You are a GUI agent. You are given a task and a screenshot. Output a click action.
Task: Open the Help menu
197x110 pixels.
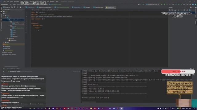pyautogui.click(x=57, y=2)
